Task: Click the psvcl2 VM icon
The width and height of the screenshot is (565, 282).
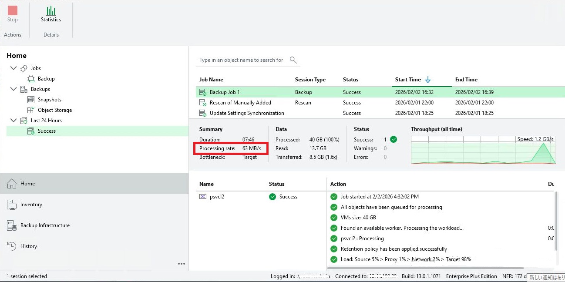Action: click(x=203, y=197)
